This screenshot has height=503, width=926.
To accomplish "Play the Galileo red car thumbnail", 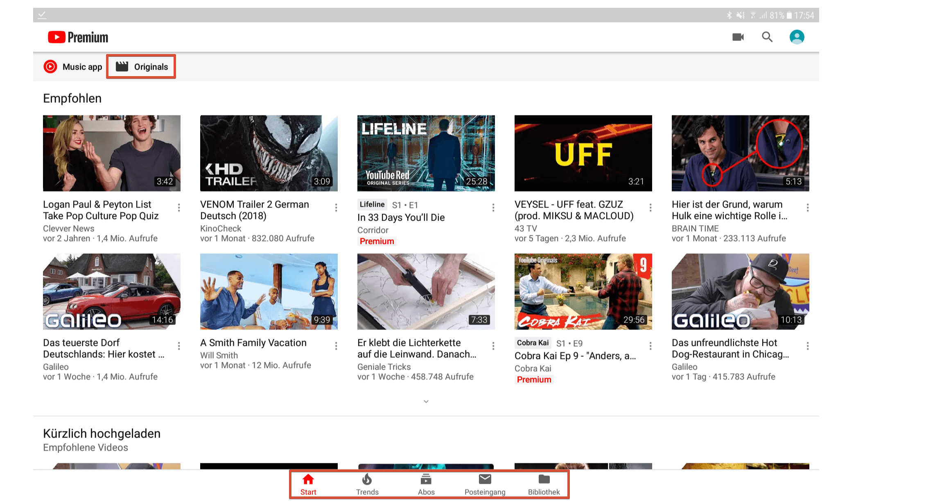I will point(112,291).
